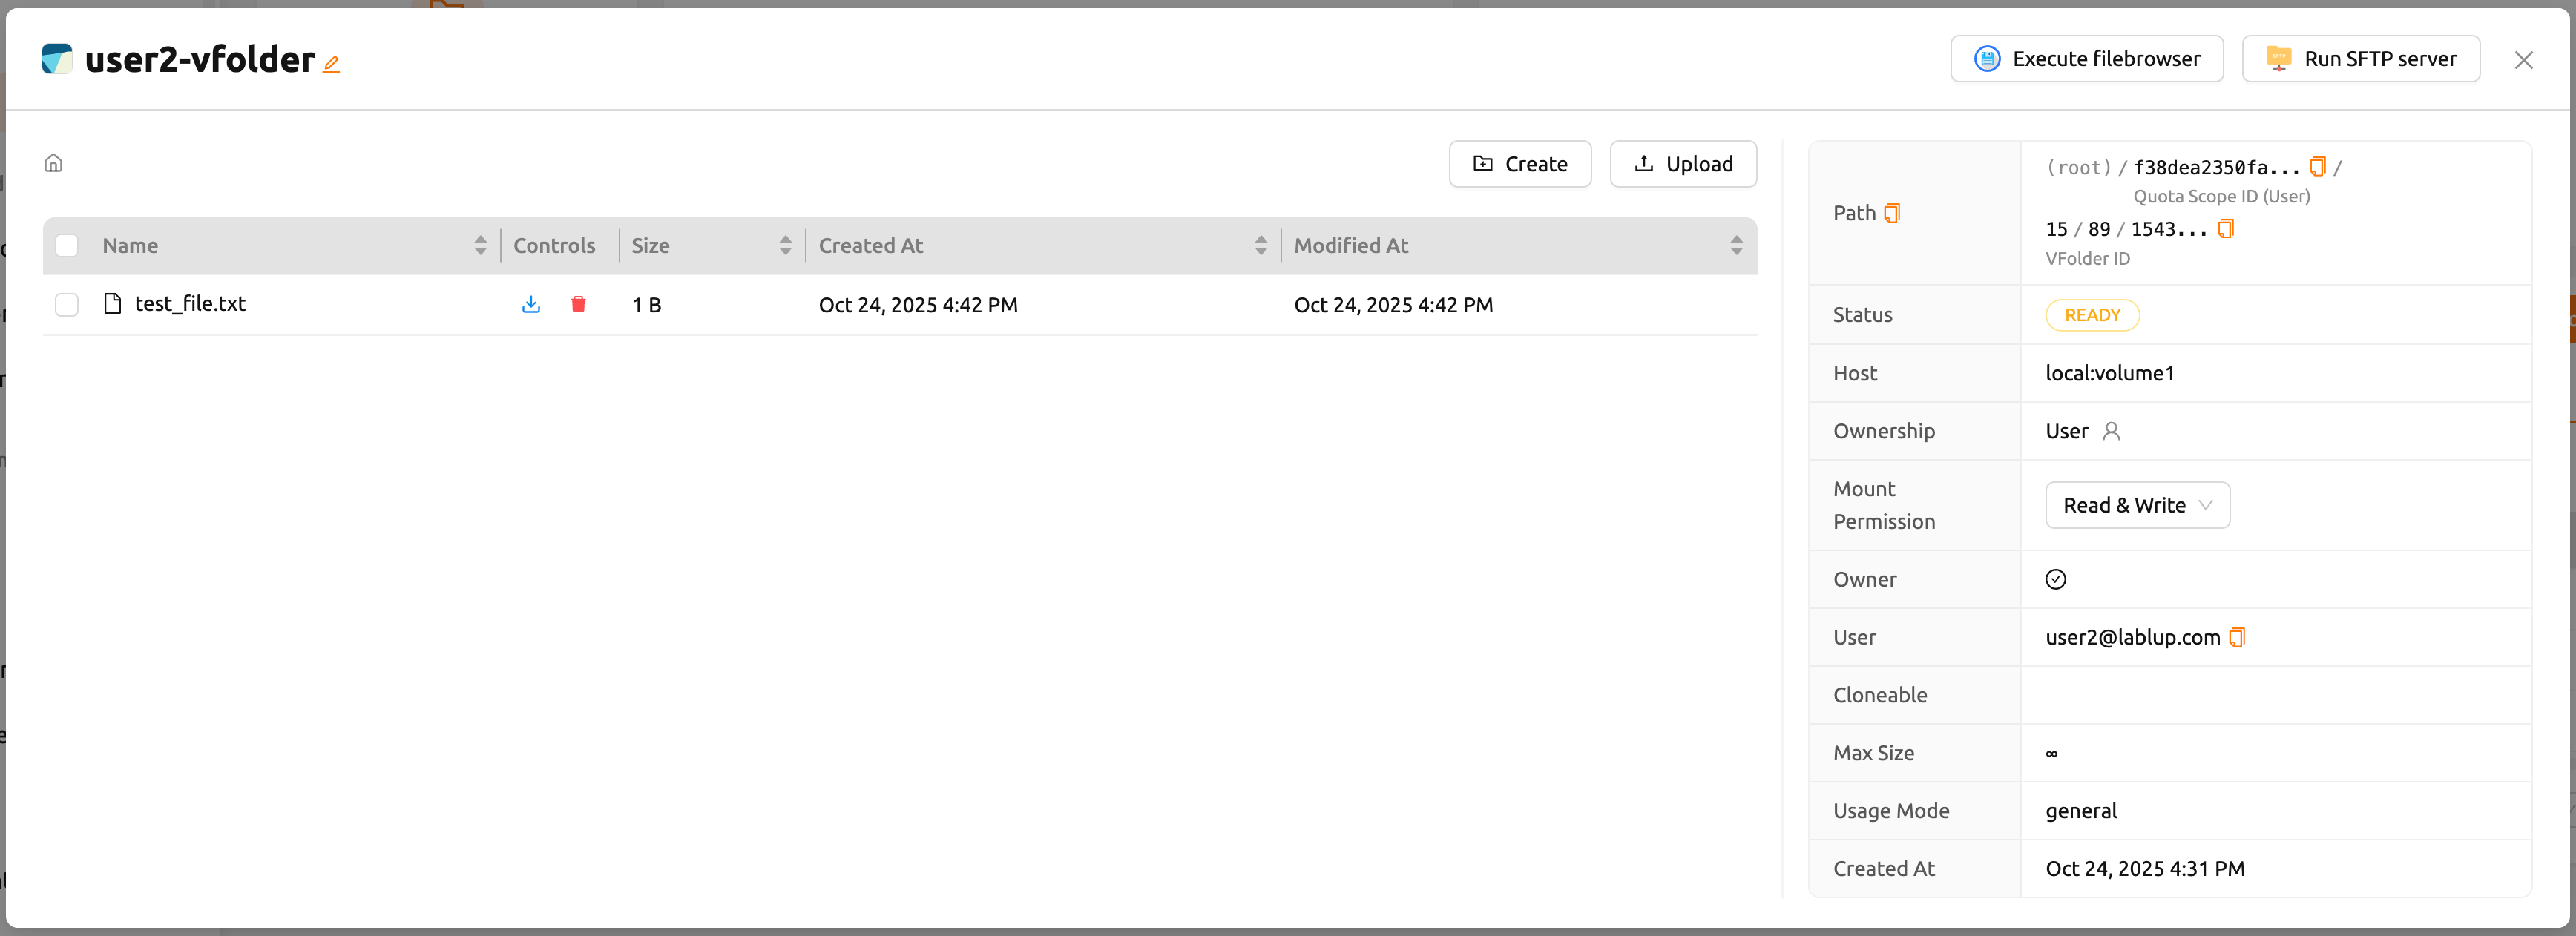Click the file icon next to test_file.txt
The height and width of the screenshot is (936, 2576).
point(113,303)
